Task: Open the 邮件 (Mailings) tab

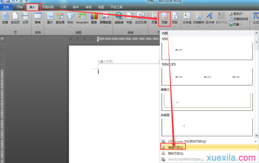Action: coord(76,7)
